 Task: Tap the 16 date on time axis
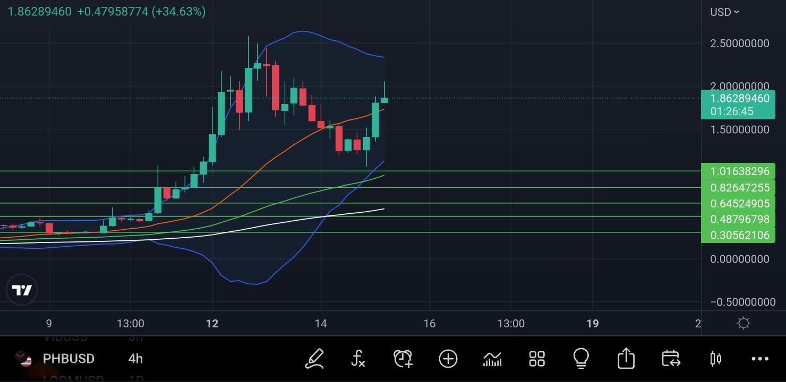(x=430, y=324)
